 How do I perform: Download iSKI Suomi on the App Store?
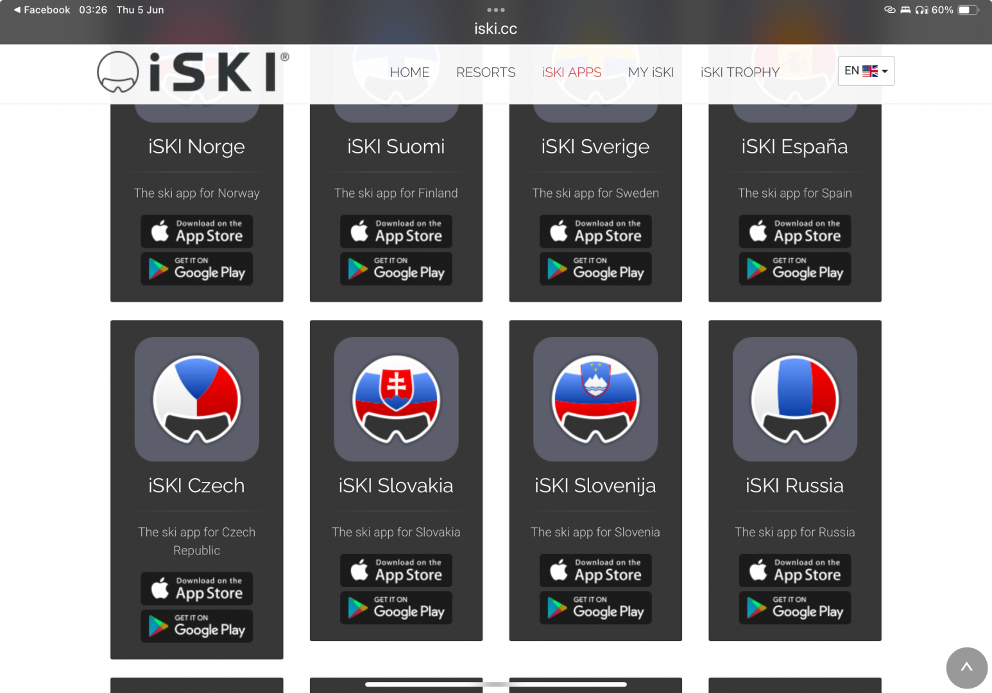point(396,232)
